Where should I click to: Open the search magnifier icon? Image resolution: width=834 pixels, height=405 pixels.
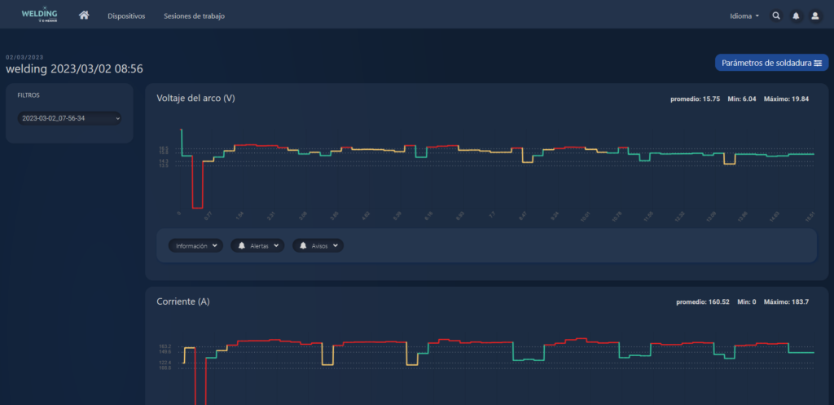[x=776, y=15]
